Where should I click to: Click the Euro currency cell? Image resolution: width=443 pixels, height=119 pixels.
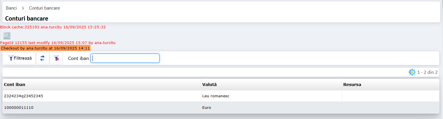(x=207, y=108)
